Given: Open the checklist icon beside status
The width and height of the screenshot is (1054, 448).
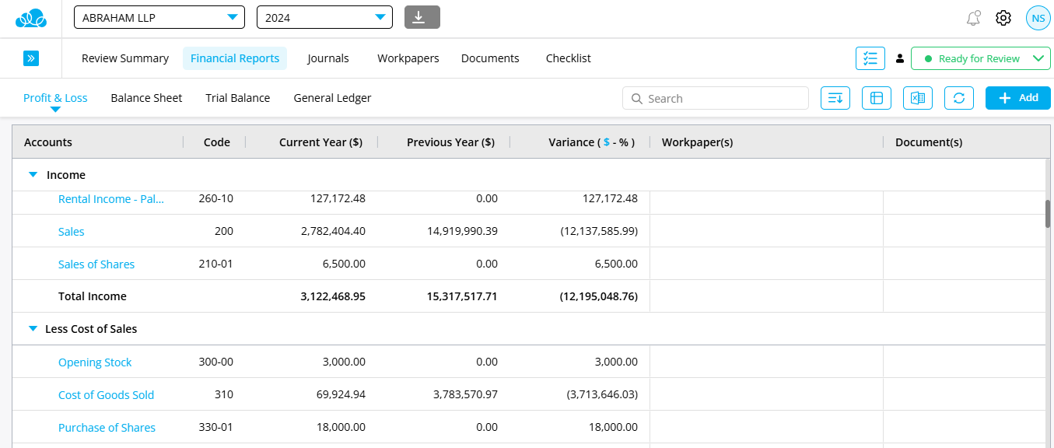Looking at the screenshot, I should click(870, 58).
